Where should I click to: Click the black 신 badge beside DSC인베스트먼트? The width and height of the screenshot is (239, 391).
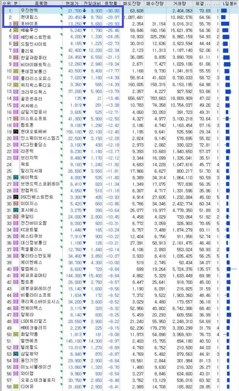pyautogui.click(x=15, y=197)
